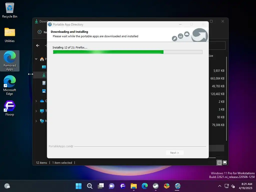This screenshot has height=192, width=256.
Task: Launch Microsoft Edge desktop shortcut
Action: [10, 85]
